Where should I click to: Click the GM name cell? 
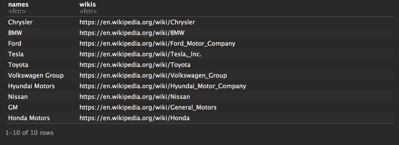pyautogui.click(x=13, y=107)
